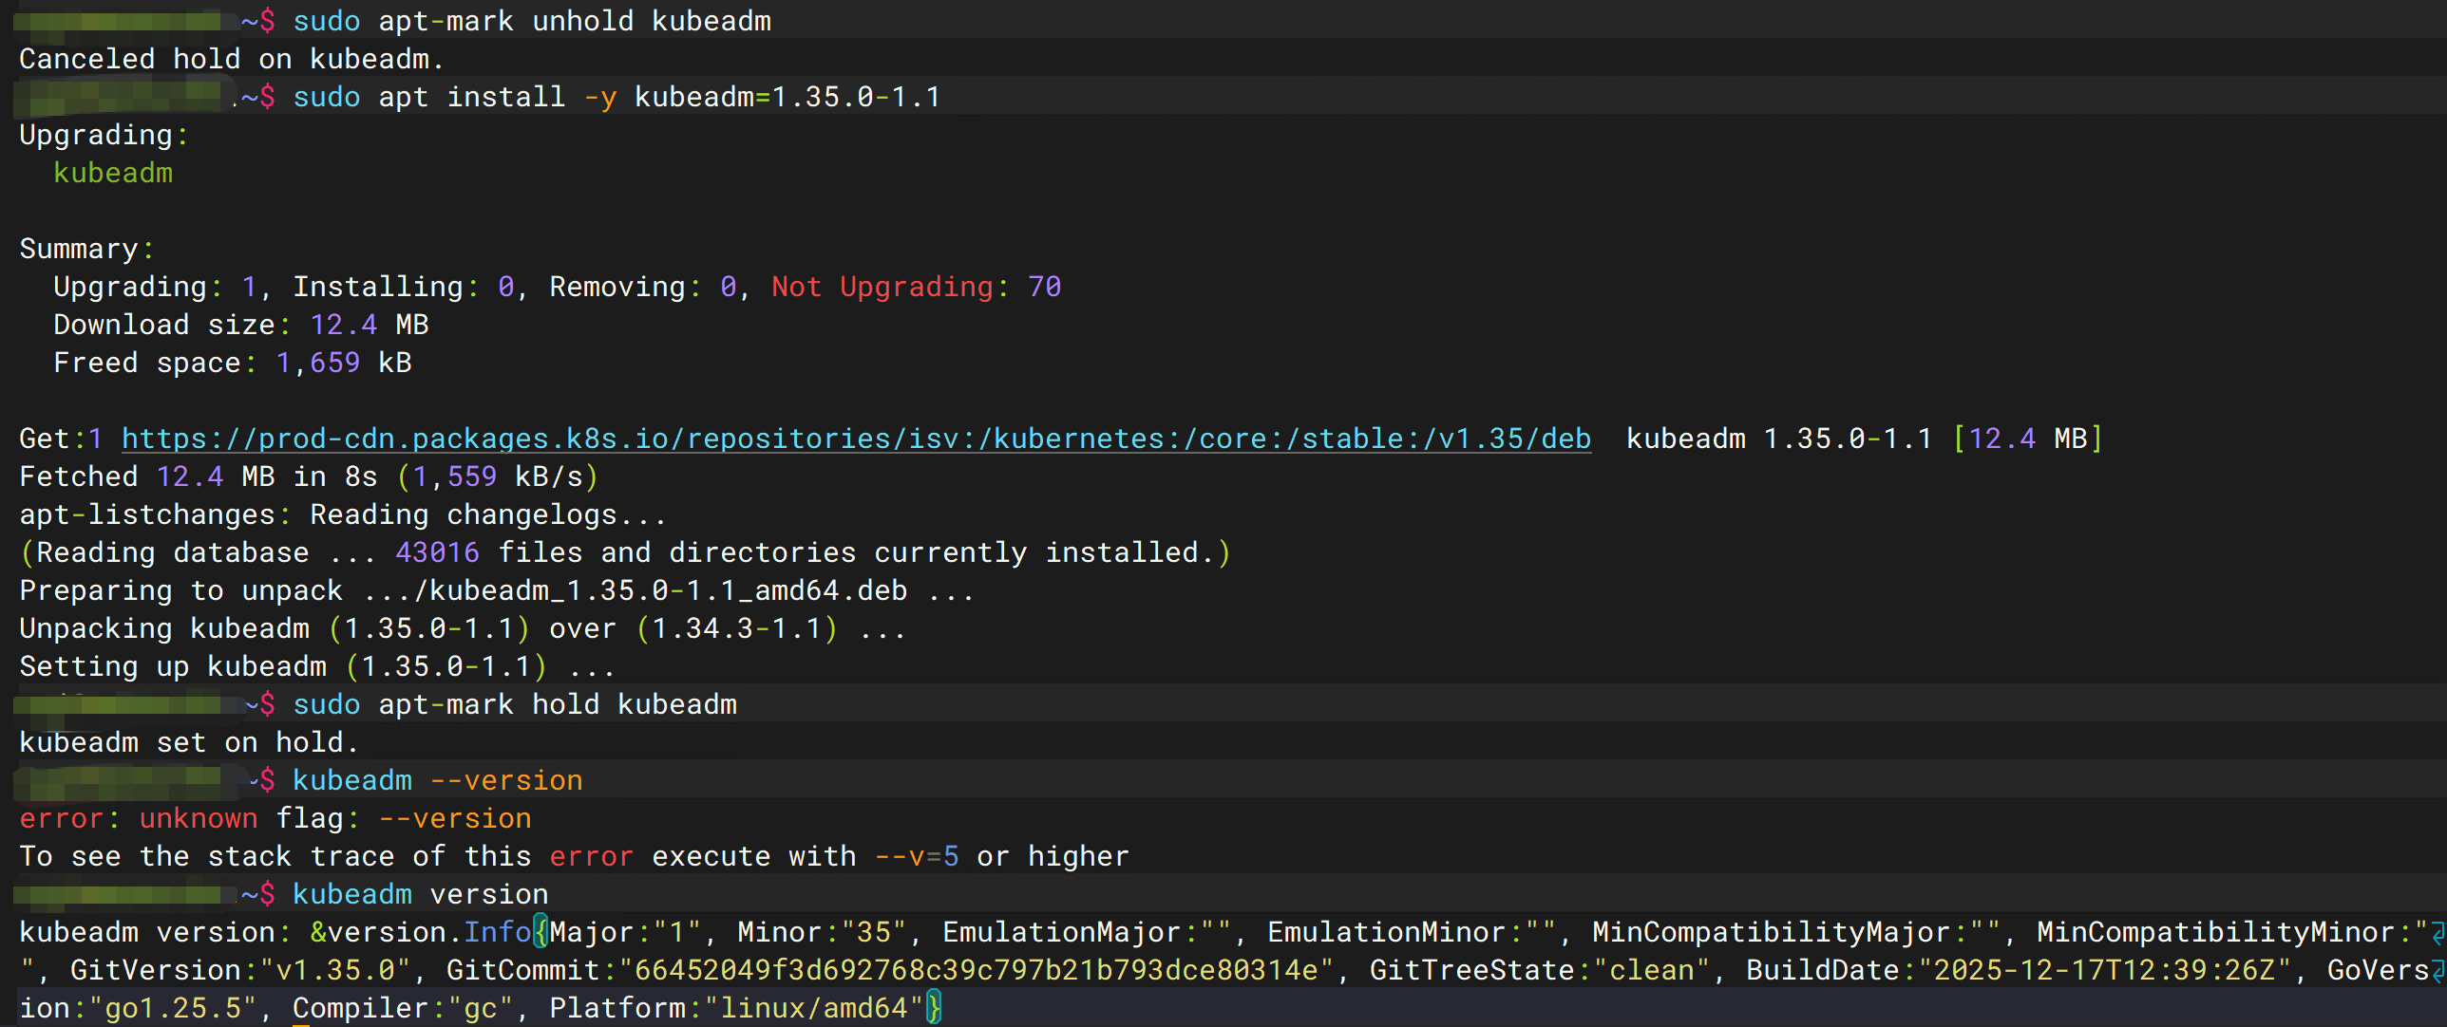Click the Major:"1" field
2447x1027 pixels.
click(x=625, y=932)
